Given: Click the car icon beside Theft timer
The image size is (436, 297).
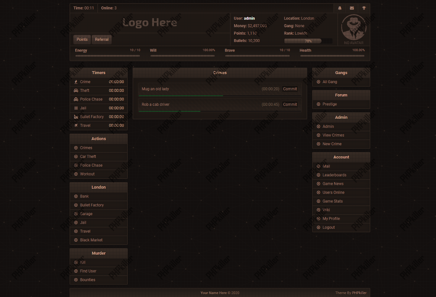Looking at the screenshot, I should click(x=76, y=91).
